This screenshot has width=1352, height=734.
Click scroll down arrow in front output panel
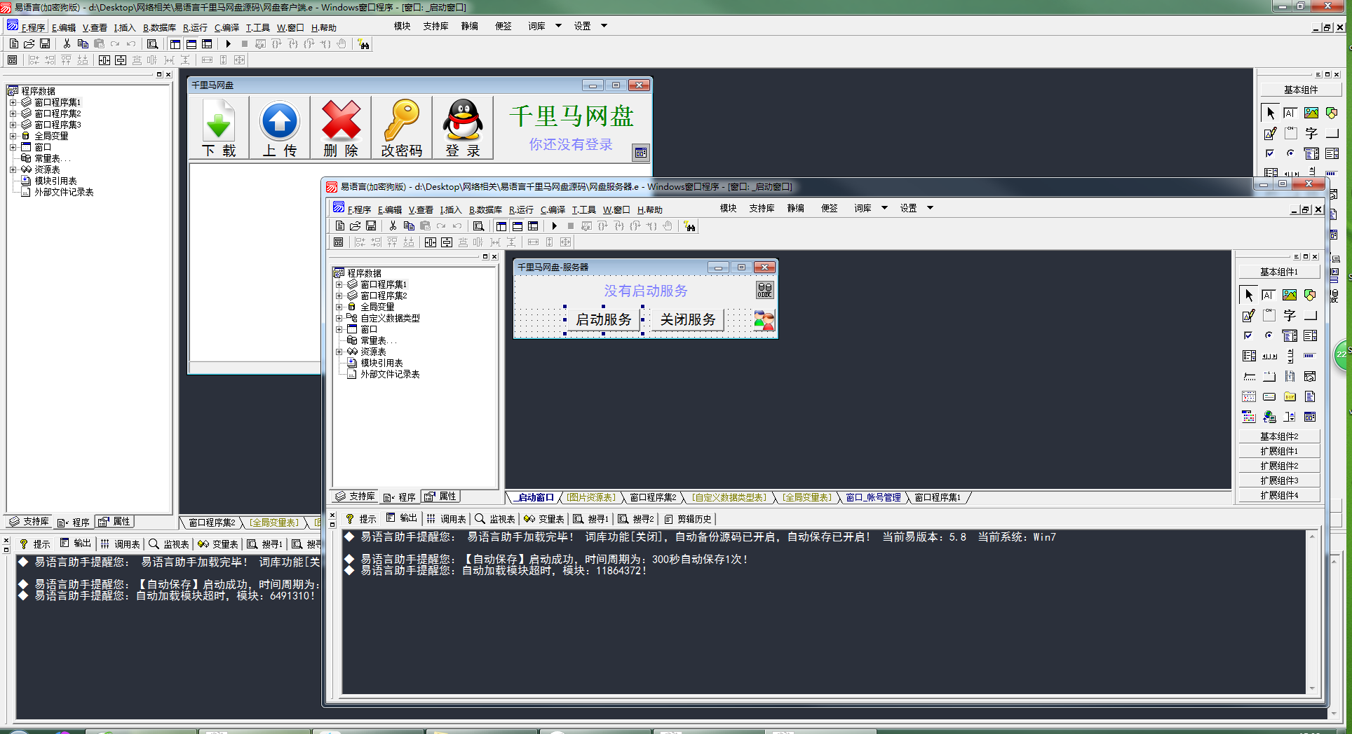click(1312, 688)
